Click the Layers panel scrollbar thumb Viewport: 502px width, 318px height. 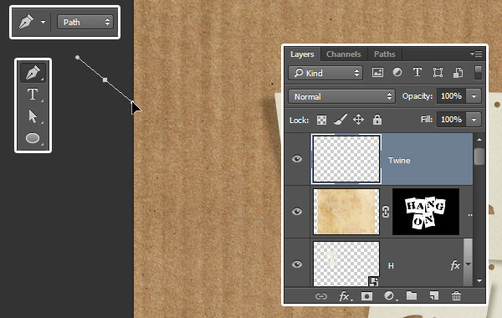click(479, 156)
